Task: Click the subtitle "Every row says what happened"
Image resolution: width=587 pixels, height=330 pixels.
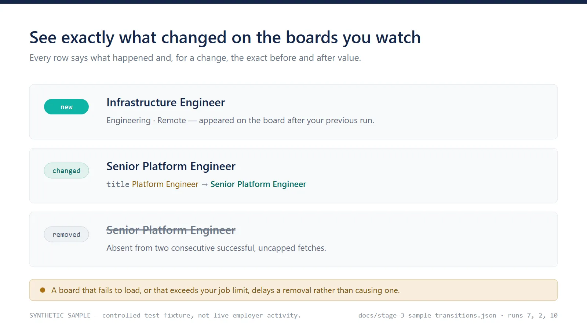Action: [x=195, y=58]
